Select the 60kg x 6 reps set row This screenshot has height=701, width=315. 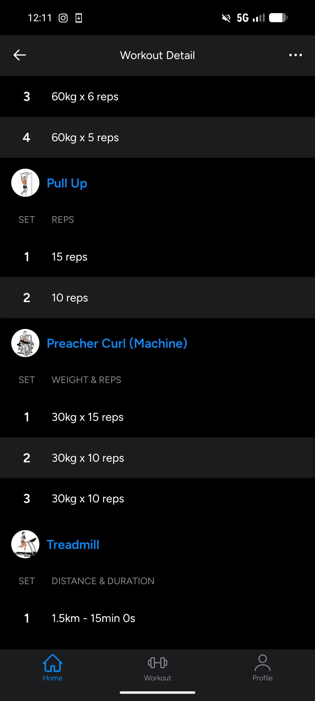(157, 97)
